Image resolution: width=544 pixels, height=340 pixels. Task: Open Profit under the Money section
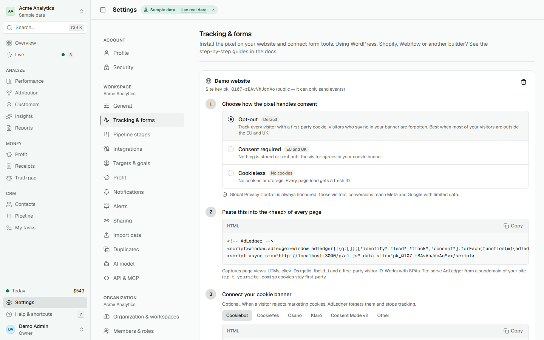click(45, 155)
